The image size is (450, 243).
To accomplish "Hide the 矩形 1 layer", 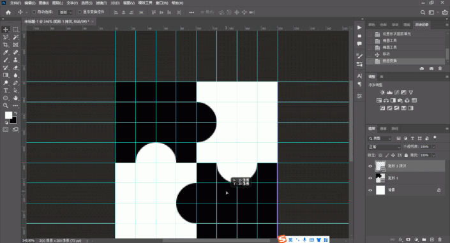I will 370,178.
